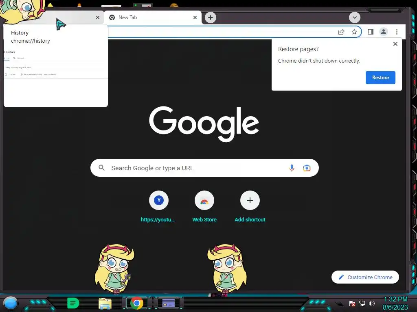Open green notes app in taskbar
Screen dimensions: 417x312
pos(73,303)
